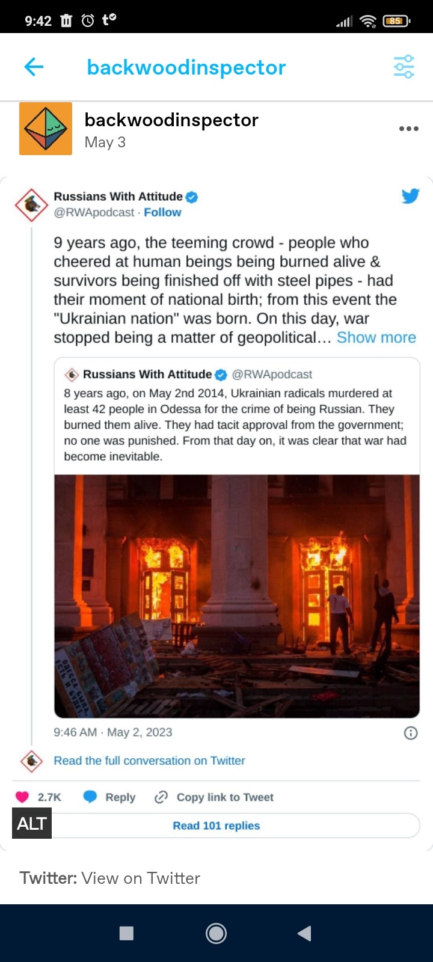This screenshot has height=962, width=433.
Task: Open the three-dot post options menu
Action: [409, 129]
